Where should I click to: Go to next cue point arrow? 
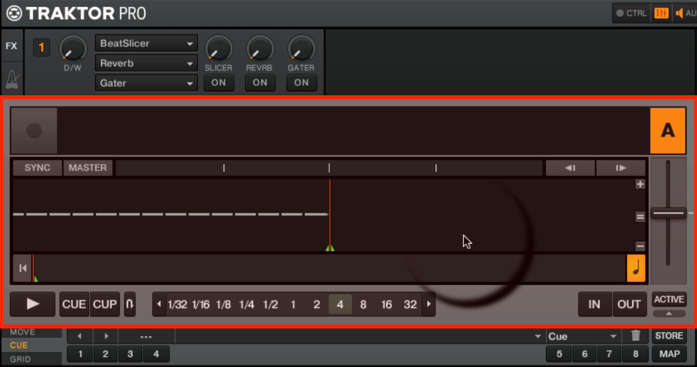(x=106, y=336)
